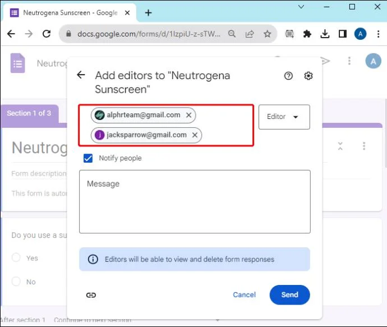The height and width of the screenshot is (327, 387).
Task: Open Chrome profile avatar A
Action: click(360, 34)
